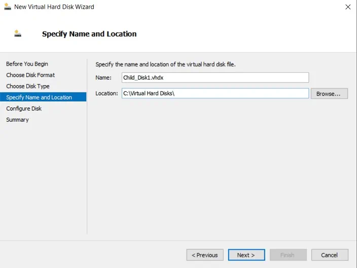Image resolution: width=357 pixels, height=268 pixels.
Task: Focus the Location path input field
Action: coord(215,93)
